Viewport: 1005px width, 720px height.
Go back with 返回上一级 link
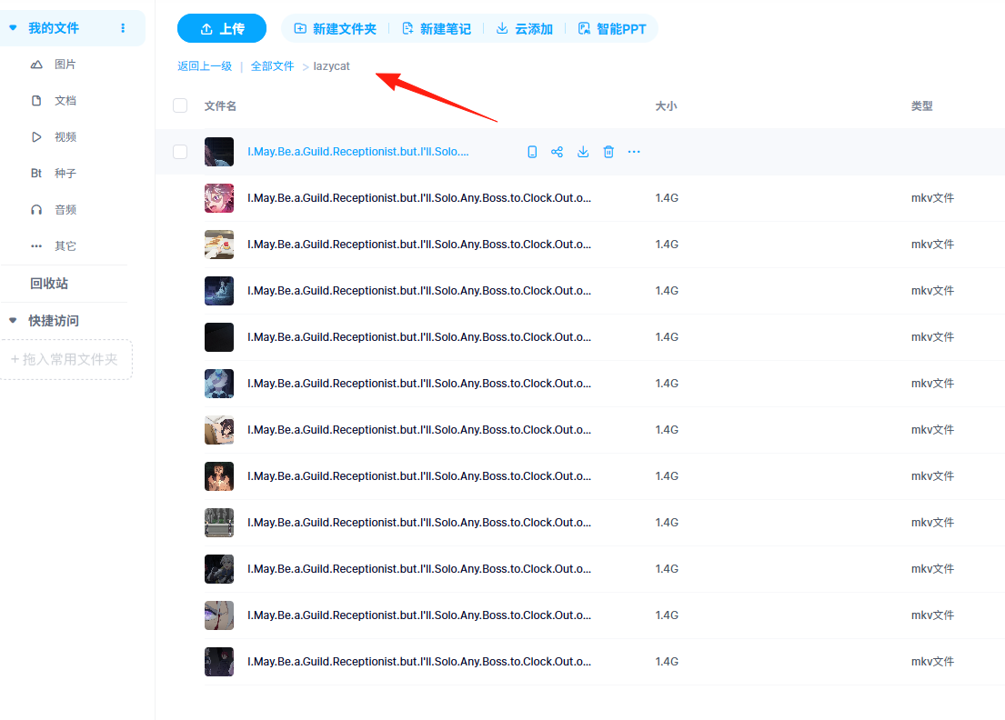(x=205, y=66)
